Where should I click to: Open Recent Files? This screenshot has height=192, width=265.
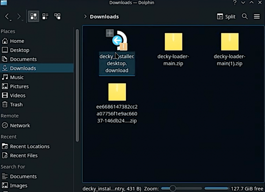pos(37,155)
